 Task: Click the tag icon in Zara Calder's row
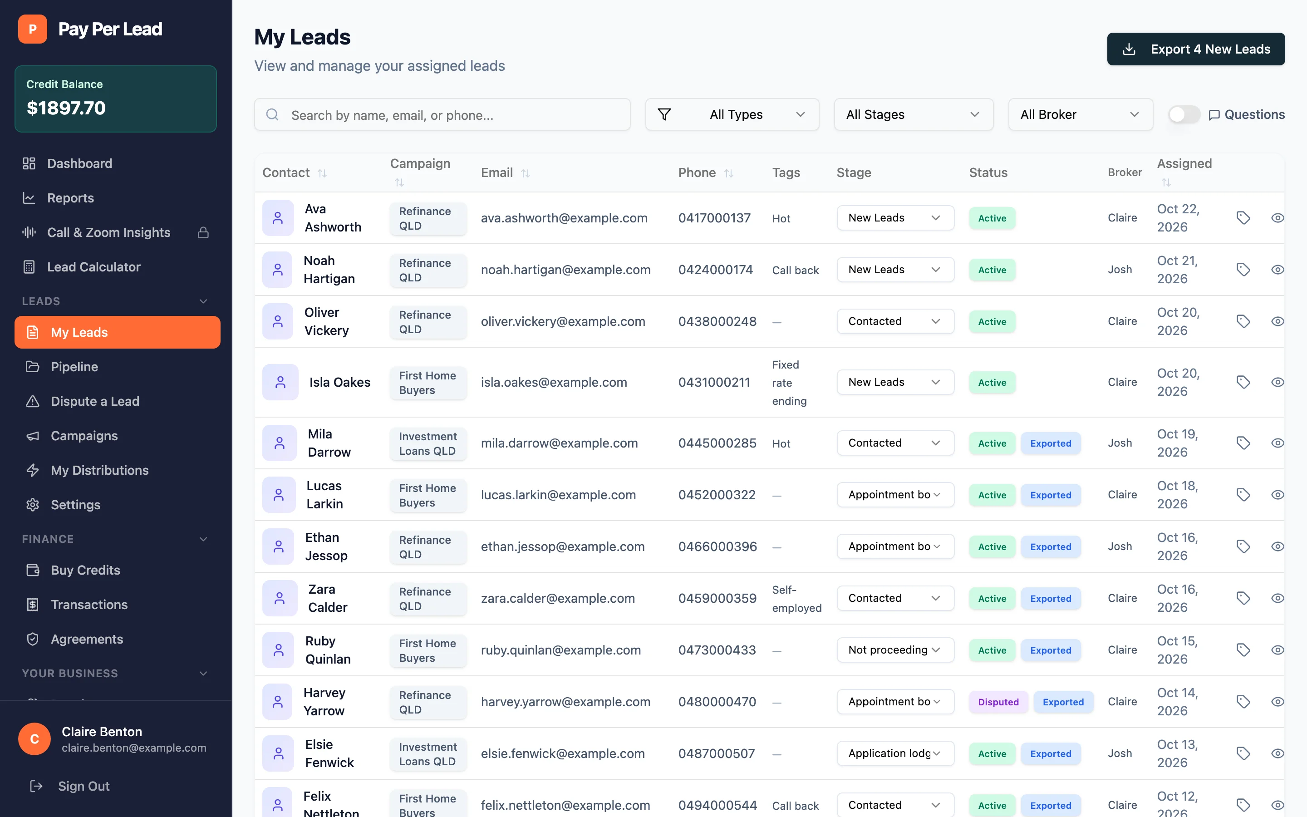tap(1243, 598)
